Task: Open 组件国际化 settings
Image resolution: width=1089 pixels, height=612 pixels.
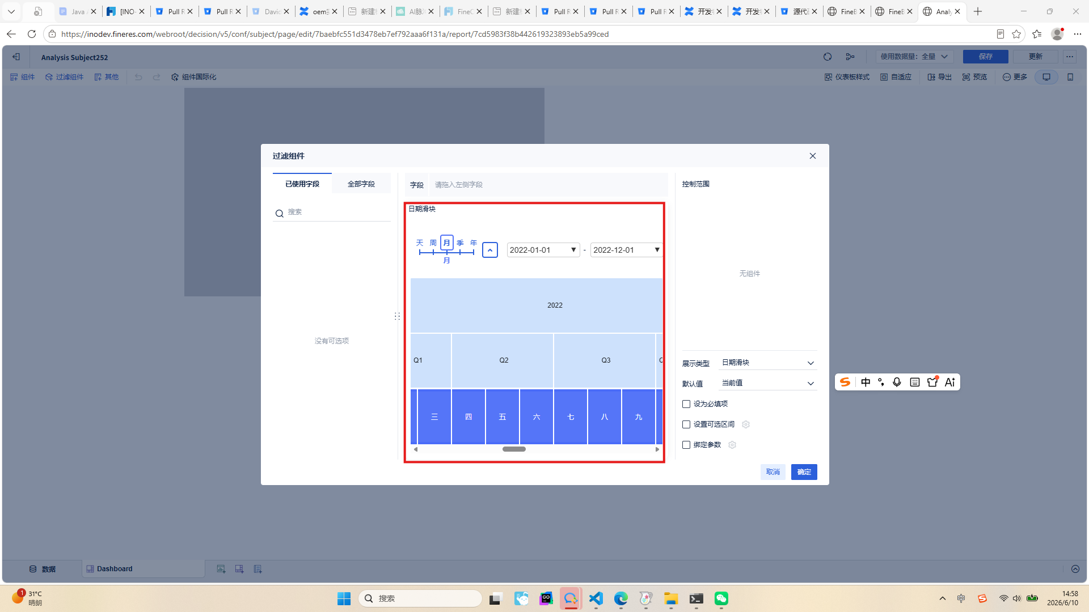Action: (x=194, y=77)
